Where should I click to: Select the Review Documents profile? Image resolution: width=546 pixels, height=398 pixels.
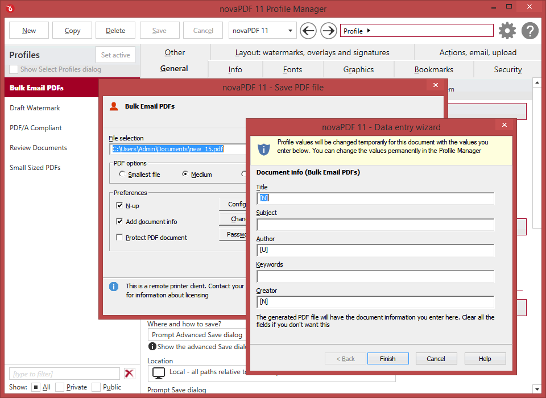click(52, 148)
